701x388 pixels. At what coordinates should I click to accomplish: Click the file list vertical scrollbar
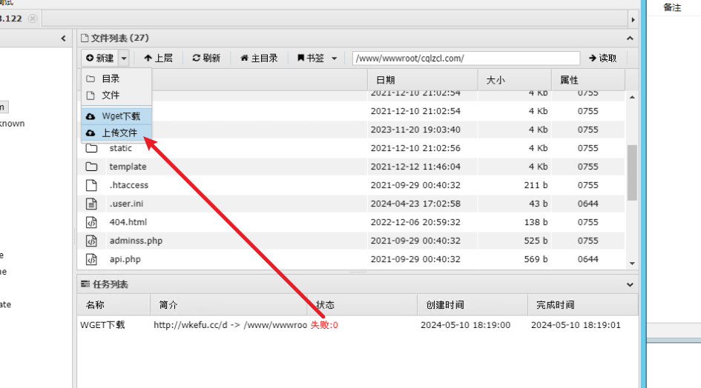click(x=632, y=172)
